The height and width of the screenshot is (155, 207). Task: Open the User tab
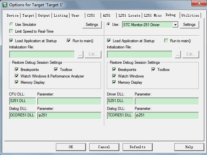point(77,15)
